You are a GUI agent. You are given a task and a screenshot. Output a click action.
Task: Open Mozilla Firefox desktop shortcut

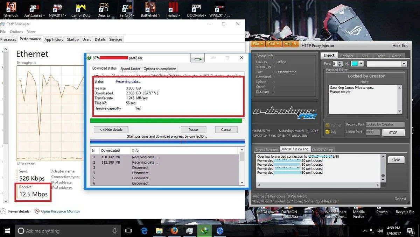click(x=359, y=214)
